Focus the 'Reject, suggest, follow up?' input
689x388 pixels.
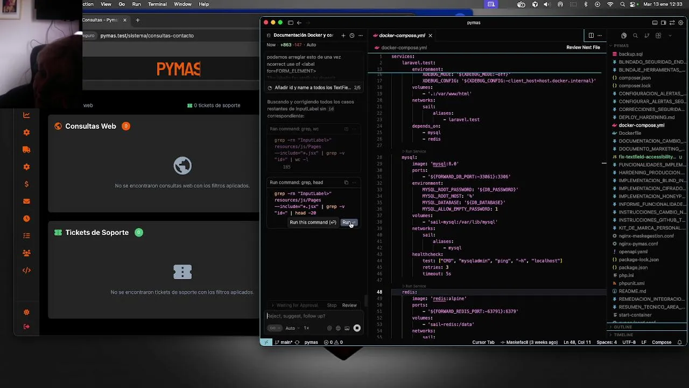tap(314, 316)
